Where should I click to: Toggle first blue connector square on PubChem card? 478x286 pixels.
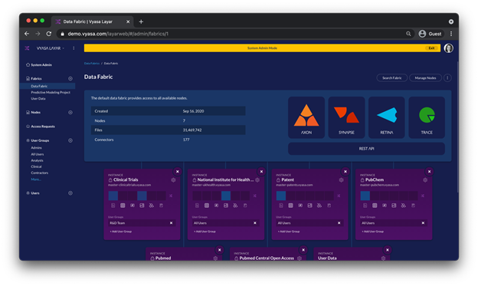coord(365,196)
